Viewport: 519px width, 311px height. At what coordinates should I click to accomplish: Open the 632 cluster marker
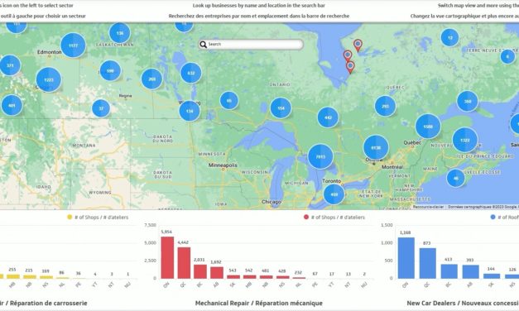[191, 73]
